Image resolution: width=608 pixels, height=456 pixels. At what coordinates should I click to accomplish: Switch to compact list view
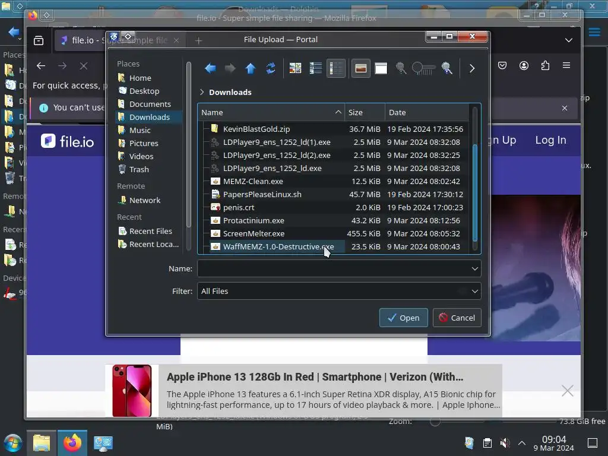coord(316,69)
